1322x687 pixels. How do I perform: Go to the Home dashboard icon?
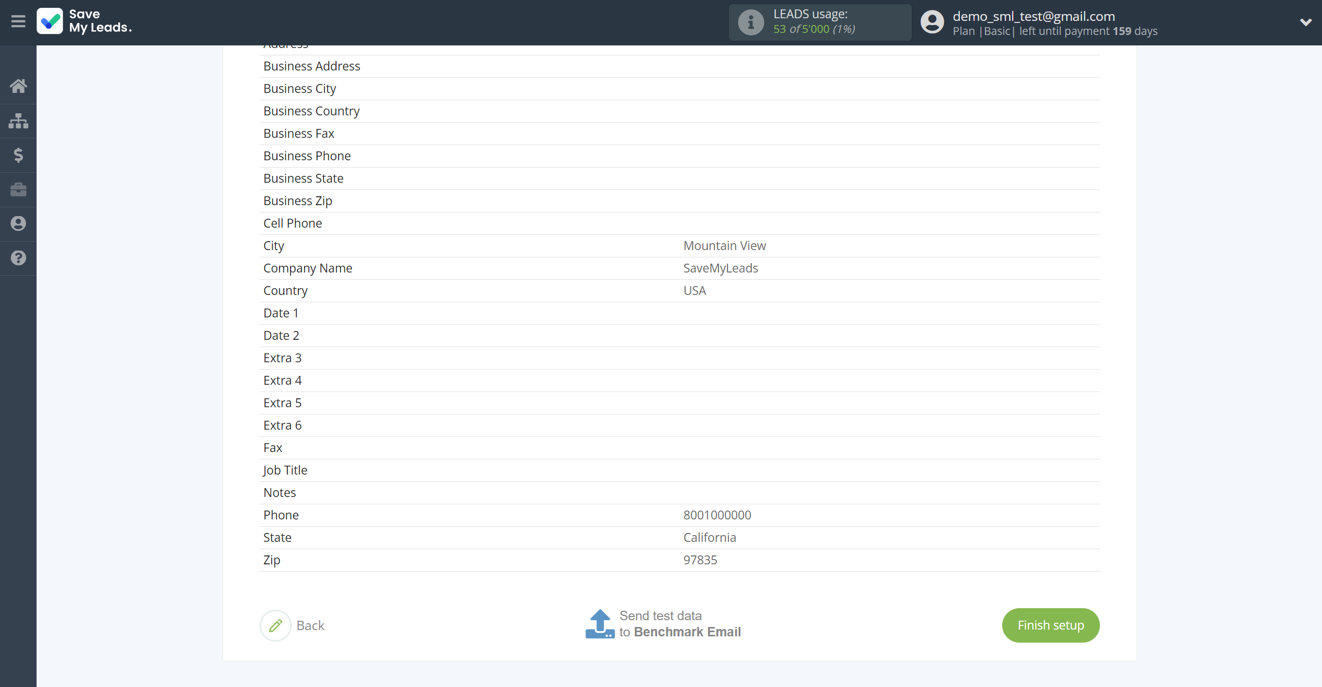click(x=18, y=86)
